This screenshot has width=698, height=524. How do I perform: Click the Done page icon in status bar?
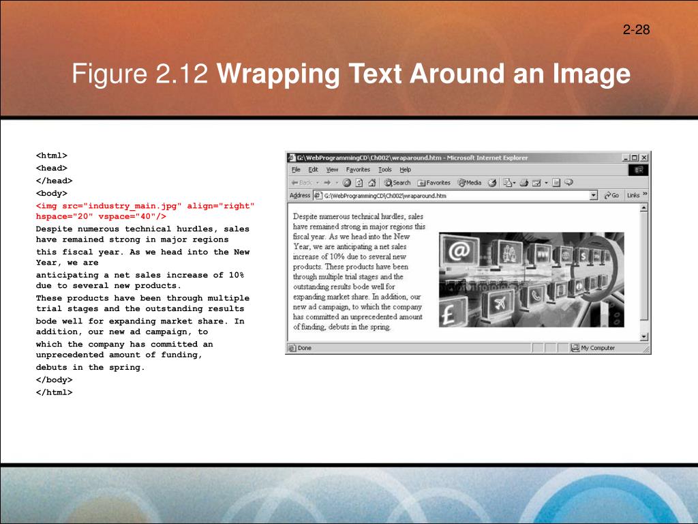[292, 348]
